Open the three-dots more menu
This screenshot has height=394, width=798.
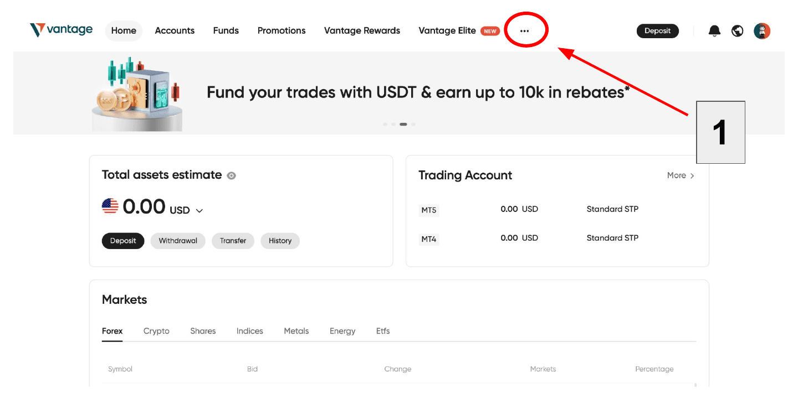(524, 31)
